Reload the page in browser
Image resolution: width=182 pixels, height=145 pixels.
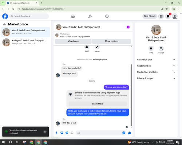pyautogui.click(x=13, y=9)
